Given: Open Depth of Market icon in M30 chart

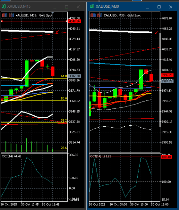Looking at the screenshot, I should [x=93, y=15].
